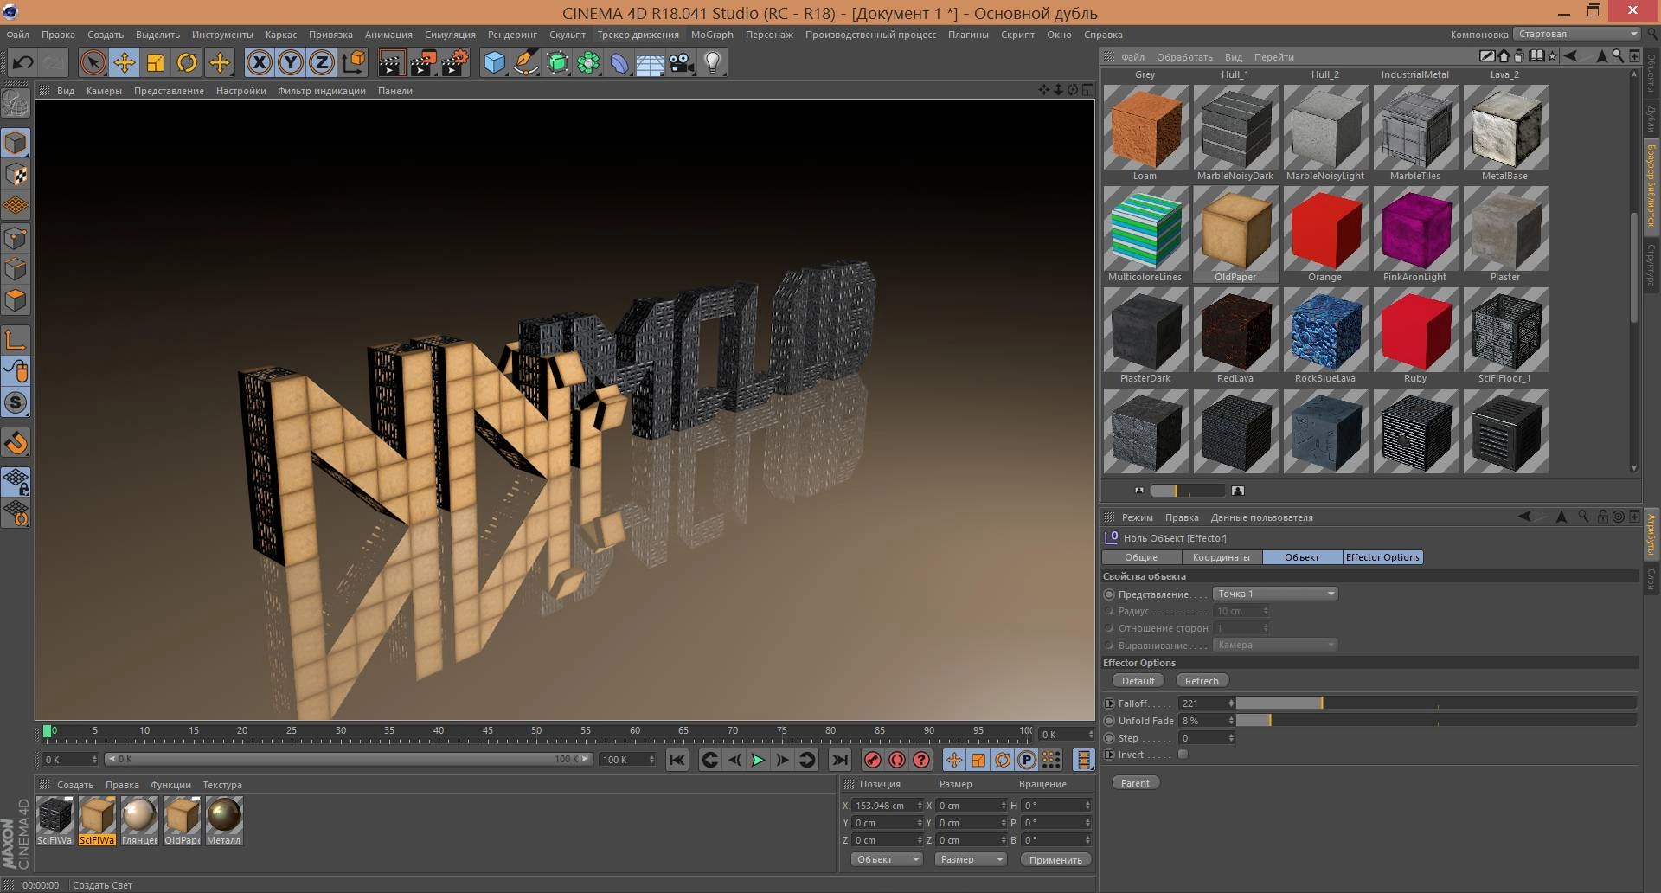The height and width of the screenshot is (893, 1661).
Task: Click the Unfold Fade value stepper arrows
Action: click(1231, 721)
